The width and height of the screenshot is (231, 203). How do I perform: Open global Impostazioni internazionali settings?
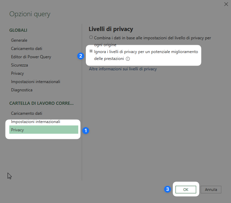(x=36, y=82)
